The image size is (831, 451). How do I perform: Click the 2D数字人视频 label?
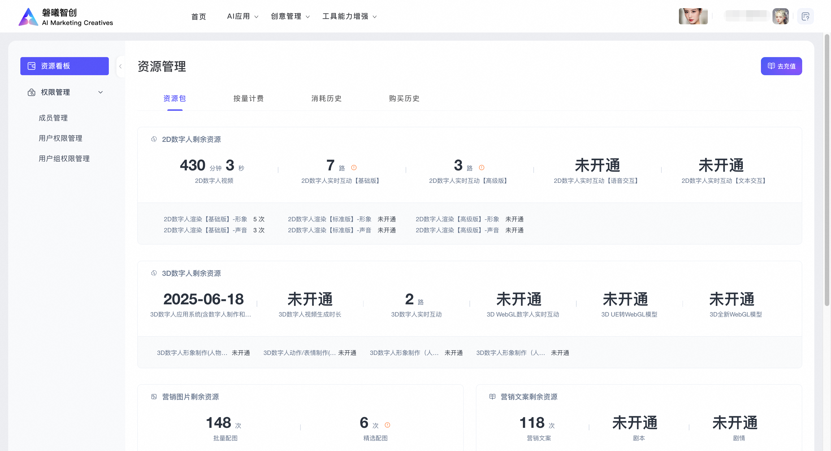(x=214, y=181)
